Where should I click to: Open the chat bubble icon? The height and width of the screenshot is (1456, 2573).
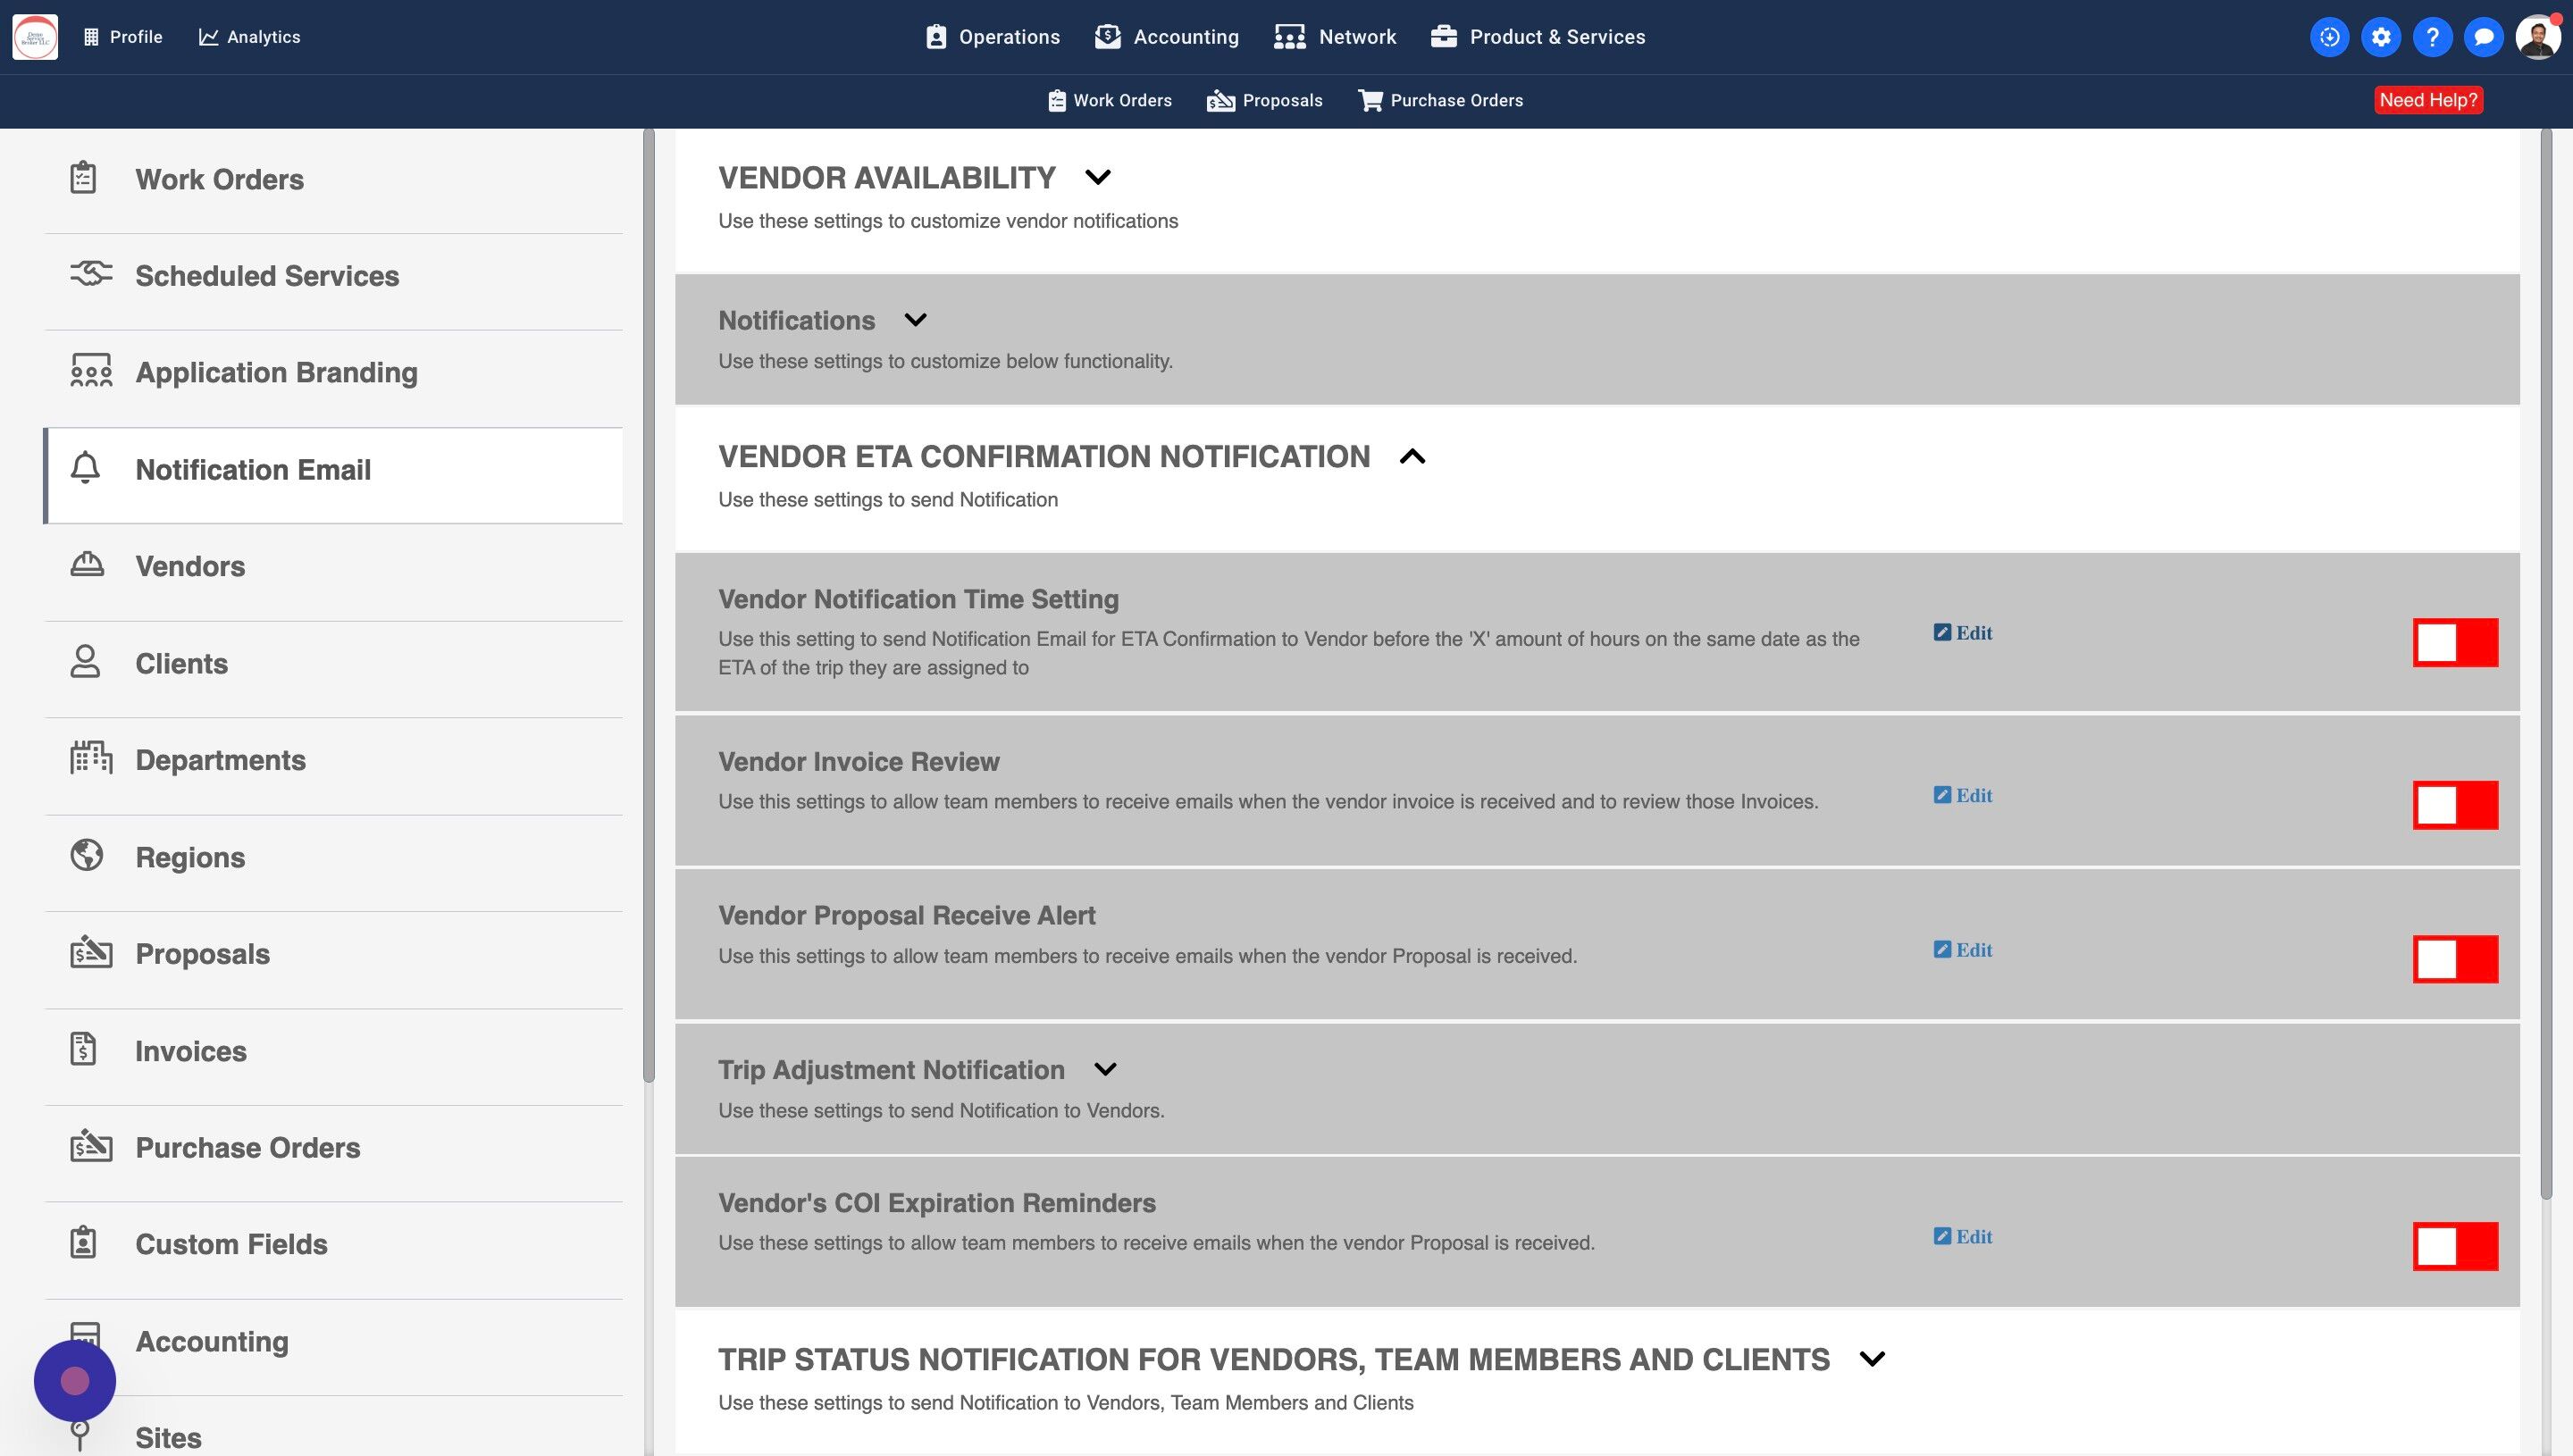click(x=2483, y=37)
